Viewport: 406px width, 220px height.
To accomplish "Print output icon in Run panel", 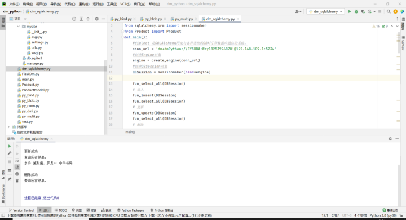I will [17, 174].
